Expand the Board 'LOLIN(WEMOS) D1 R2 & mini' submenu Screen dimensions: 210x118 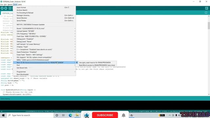[x=45, y=29]
